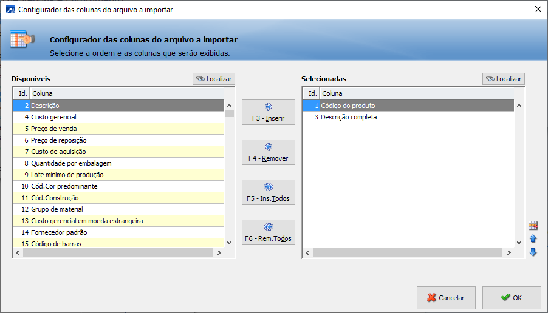Click F4 - Remover button
The width and height of the screenshot is (548, 313).
tap(269, 152)
